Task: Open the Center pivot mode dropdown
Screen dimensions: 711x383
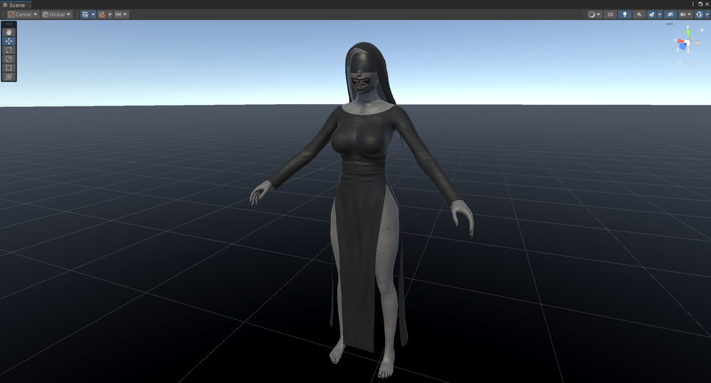Action: coord(23,14)
